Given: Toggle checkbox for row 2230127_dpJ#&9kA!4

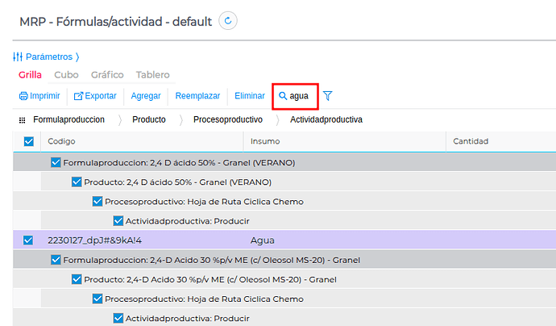Looking at the screenshot, I should click(28, 240).
